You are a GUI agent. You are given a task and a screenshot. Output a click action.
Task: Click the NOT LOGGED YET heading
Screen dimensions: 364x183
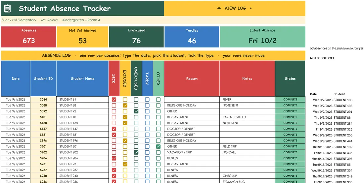(322, 58)
